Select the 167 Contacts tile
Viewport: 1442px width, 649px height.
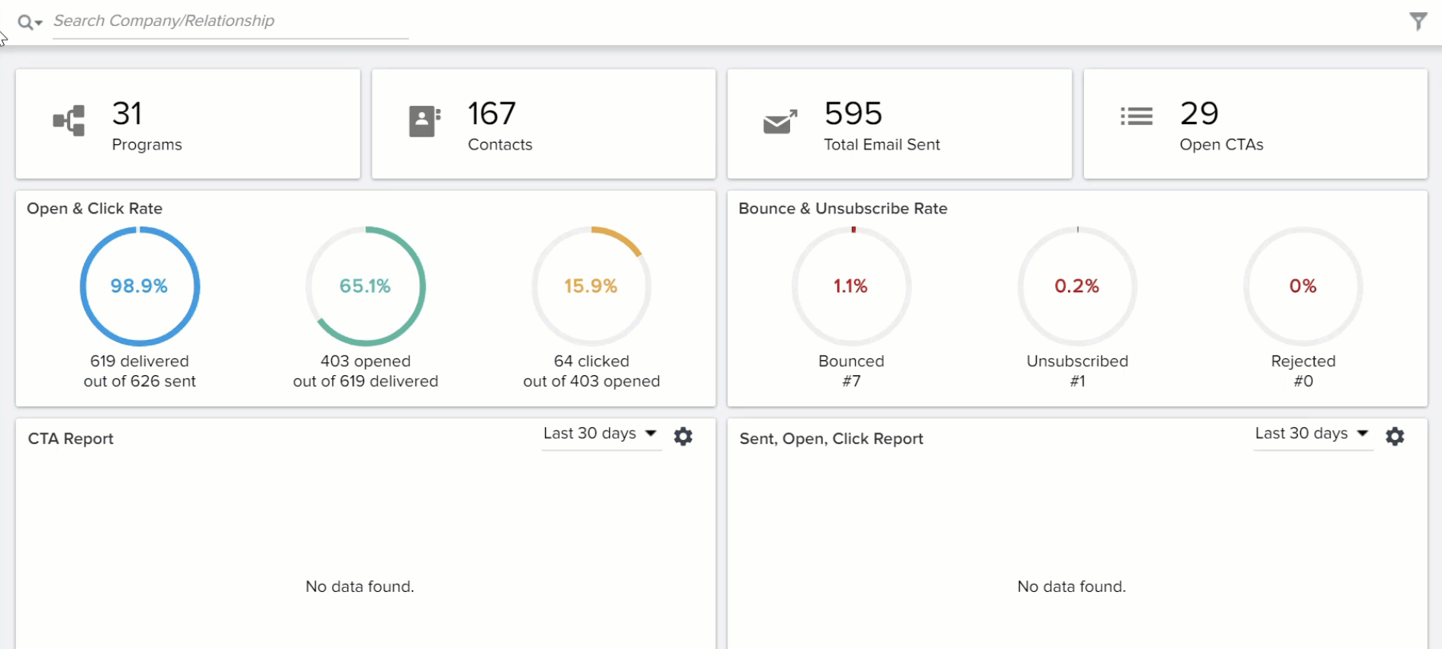tap(544, 124)
